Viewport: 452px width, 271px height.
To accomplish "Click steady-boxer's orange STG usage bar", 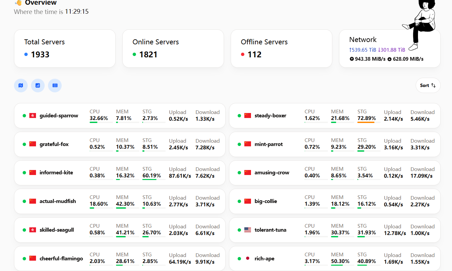I will click(366, 122).
